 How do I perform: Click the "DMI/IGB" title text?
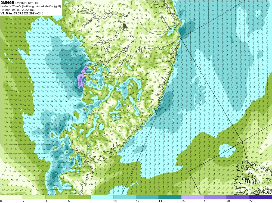tap(7, 3)
